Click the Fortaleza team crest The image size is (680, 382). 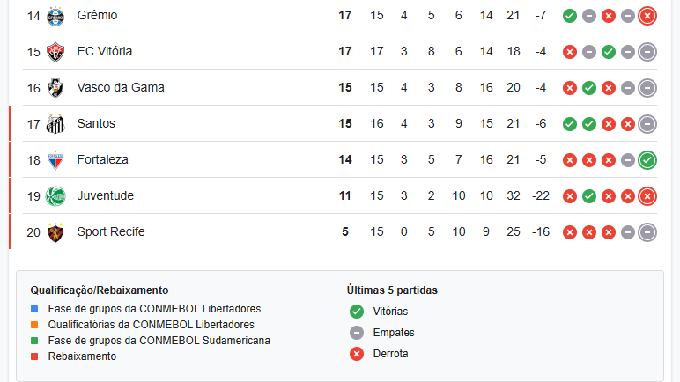tap(55, 160)
